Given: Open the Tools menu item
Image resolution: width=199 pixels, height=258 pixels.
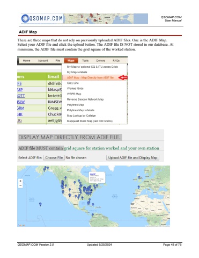Looking at the screenshot, I should pyautogui.click(x=85, y=61).
